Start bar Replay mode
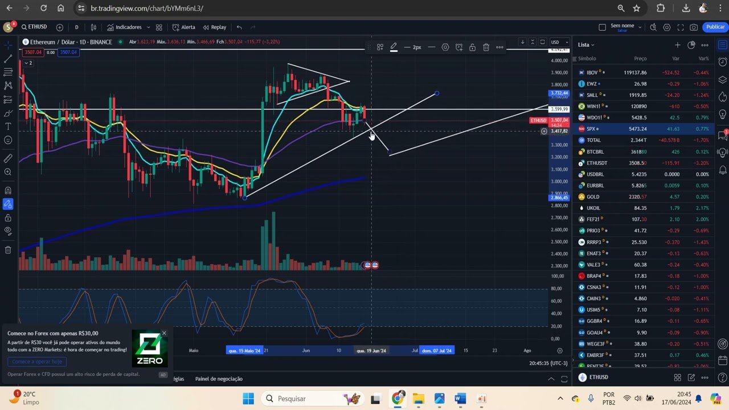729x410 pixels. [214, 27]
